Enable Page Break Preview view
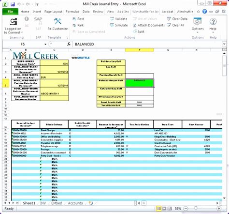229x214 pixels. click(x=170, y=209)
